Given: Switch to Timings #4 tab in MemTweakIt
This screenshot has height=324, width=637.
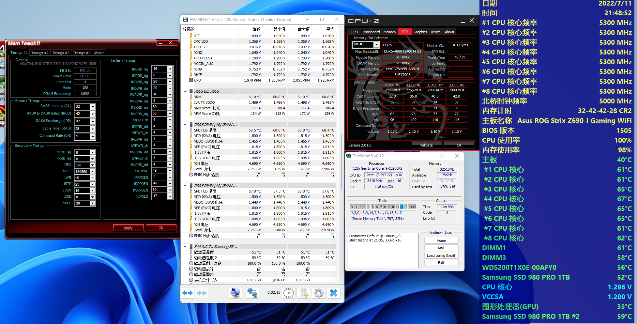Looking at the screenshot, I should click(x=82, y=53).
